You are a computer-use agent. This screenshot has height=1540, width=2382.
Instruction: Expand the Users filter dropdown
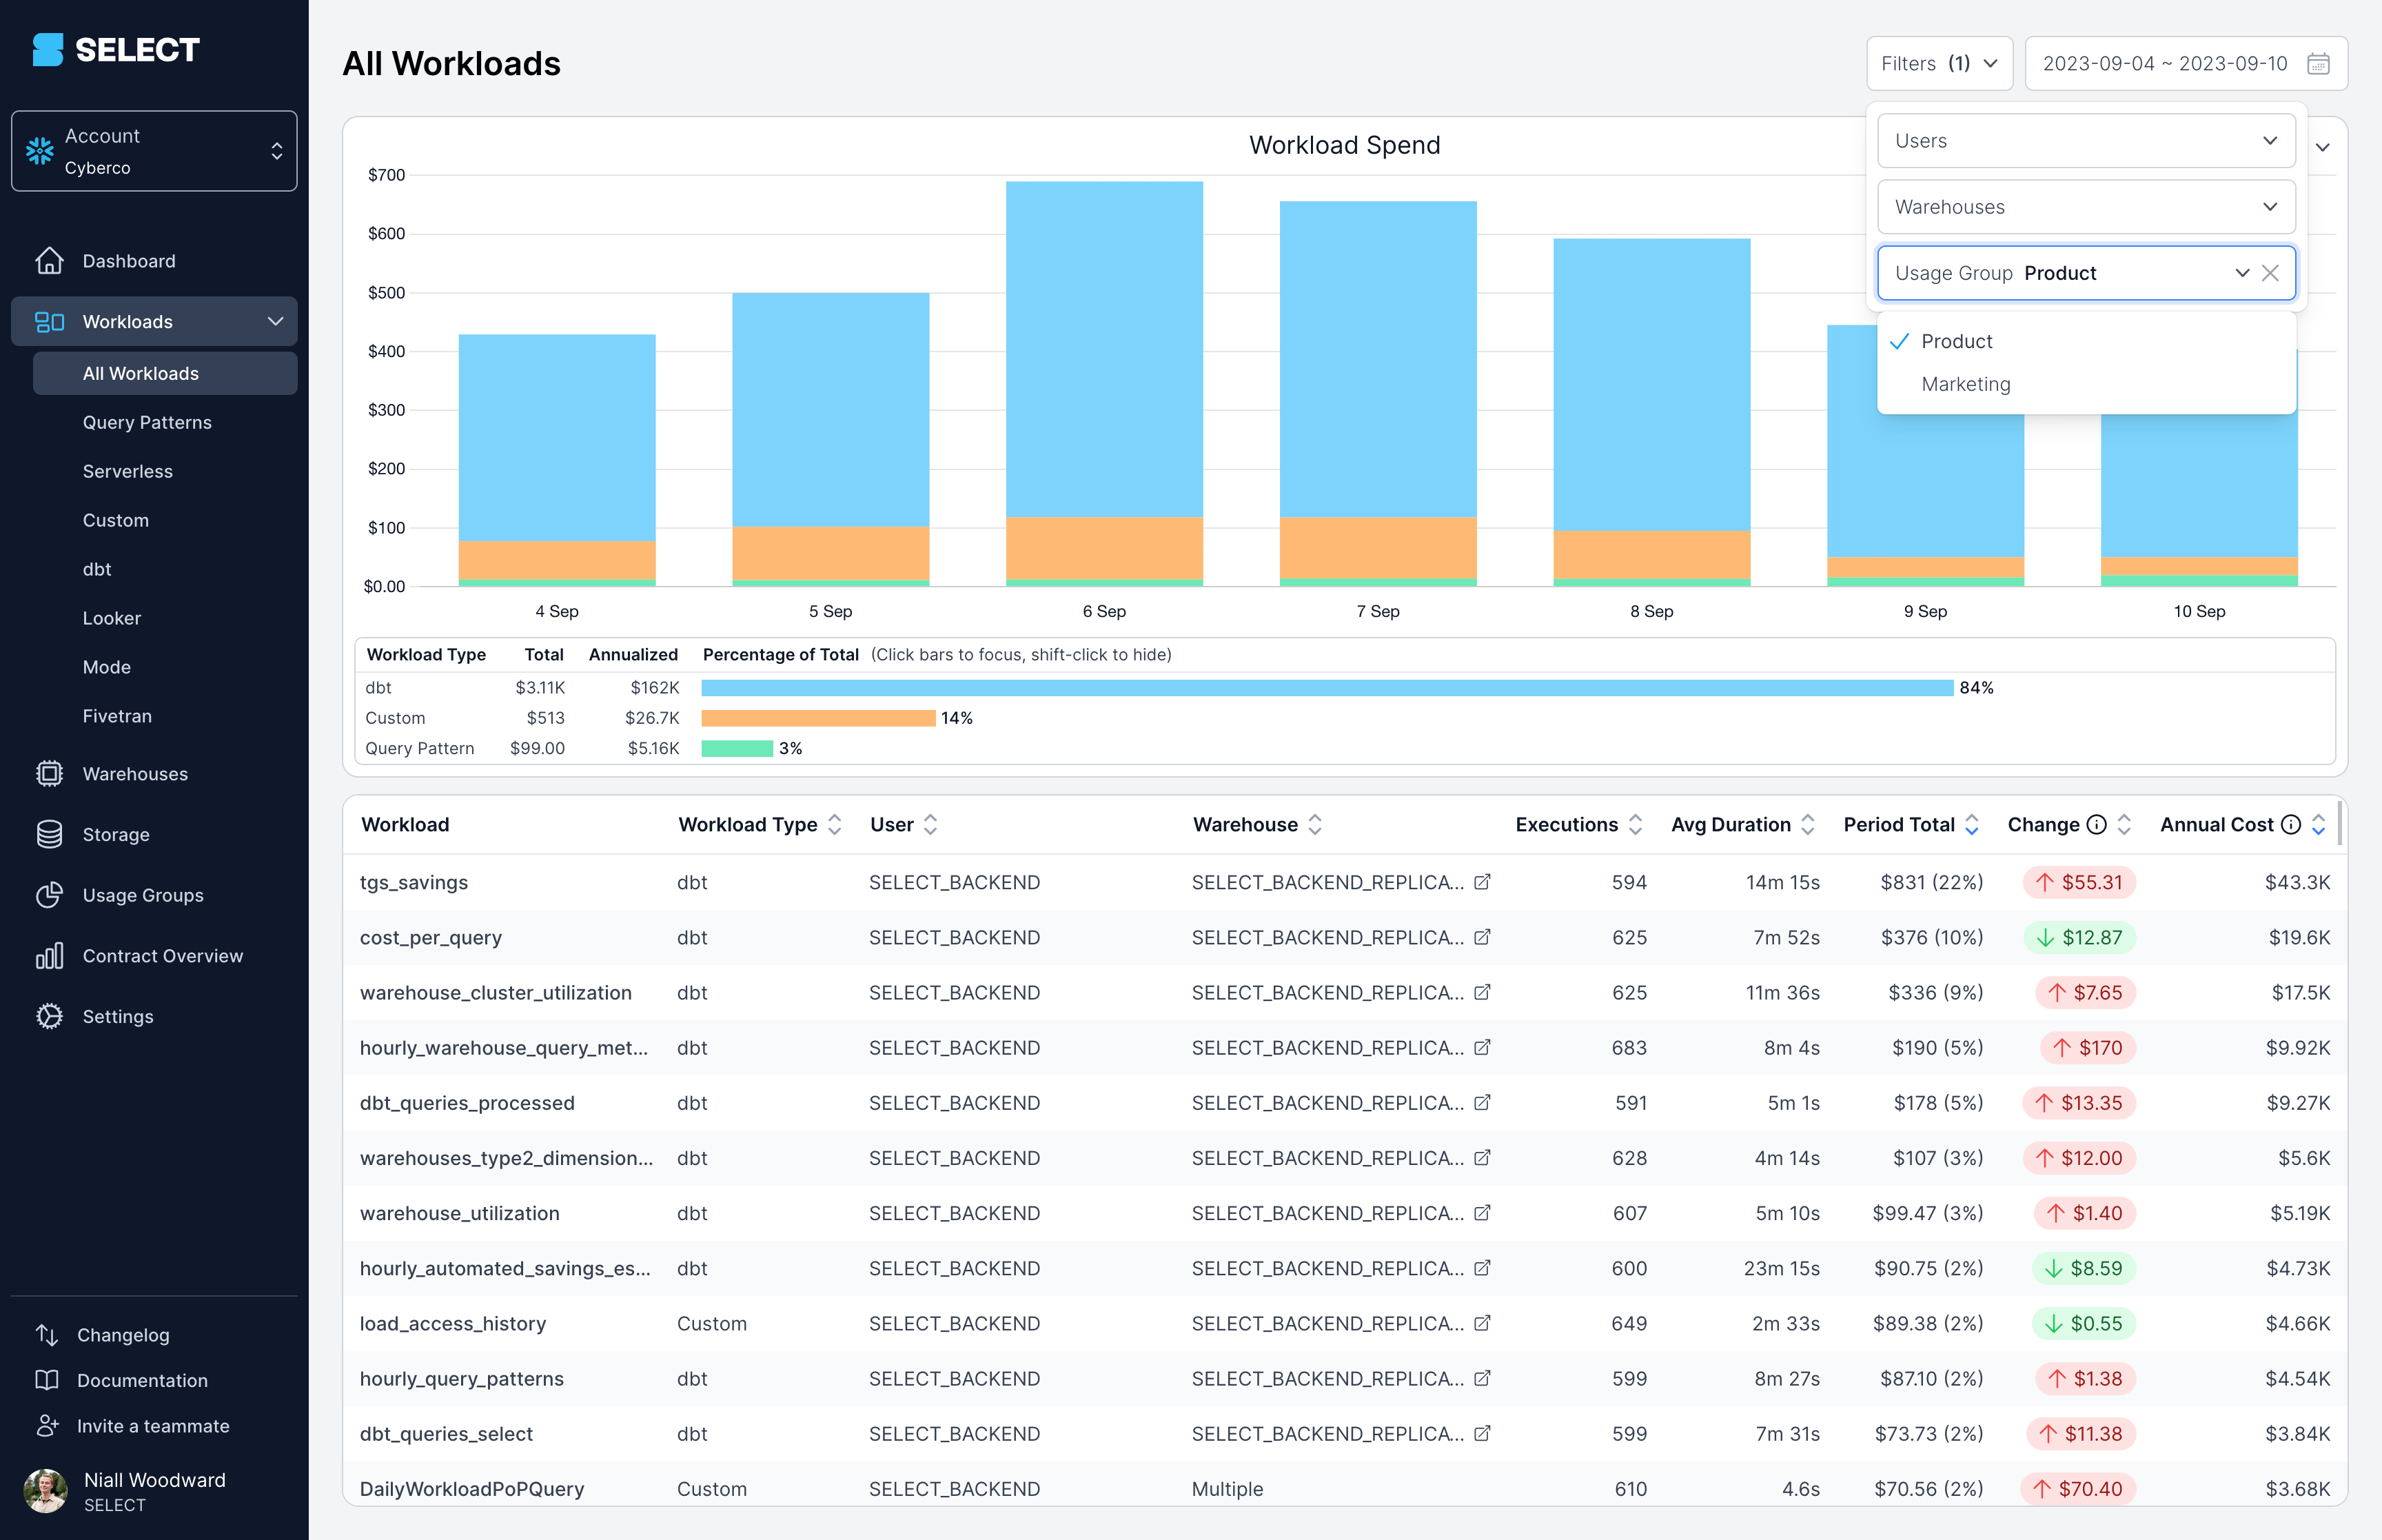click(2085, 141)
